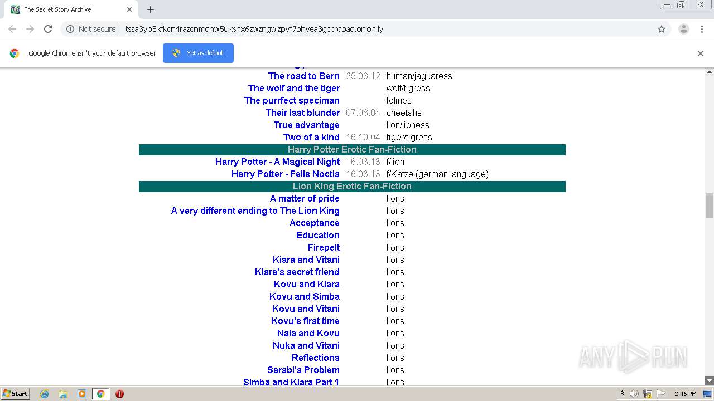Select The Secret Story Archive tab
The height and width of the screenshot is (401, 714).
click(71, 9)
